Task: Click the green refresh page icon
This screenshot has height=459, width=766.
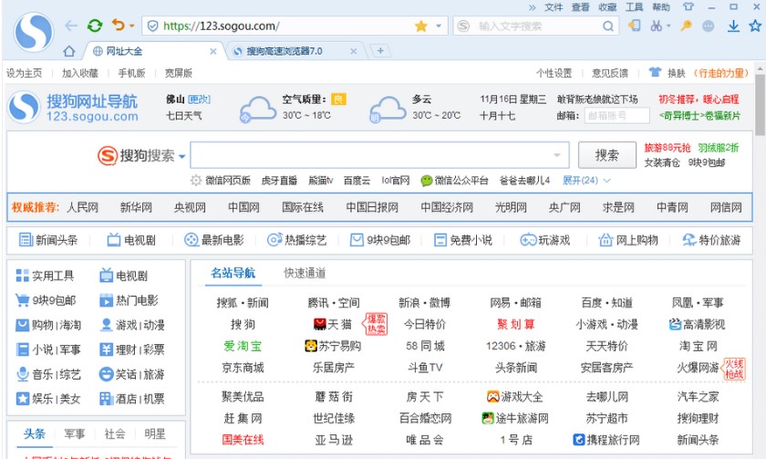Action: [94, 26]
